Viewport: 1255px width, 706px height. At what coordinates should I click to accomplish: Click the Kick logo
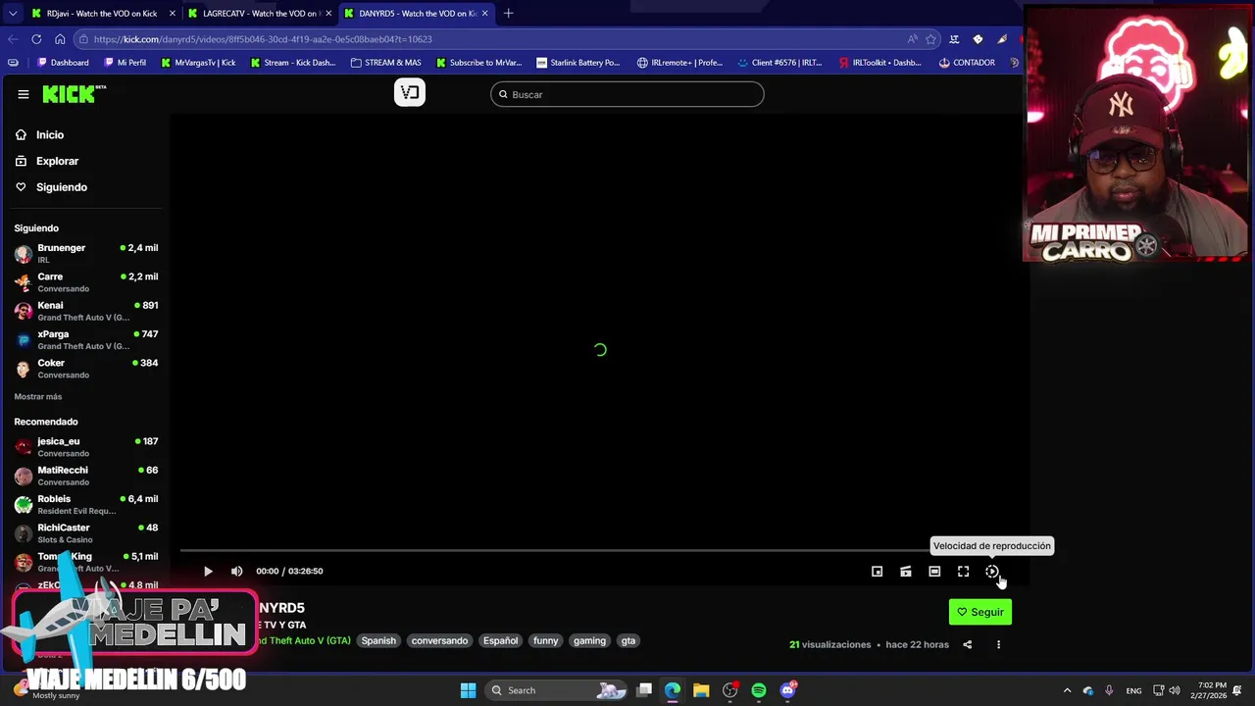click(x=71, y=94)
